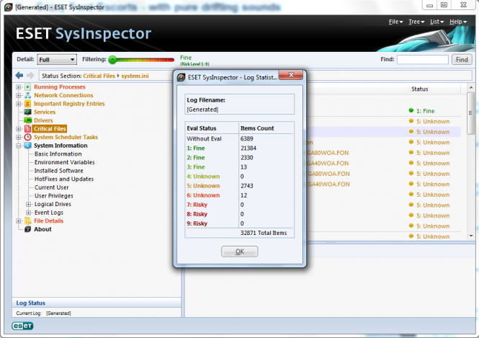Open the Detail dropdown set to Full

[x=57, y=59]
